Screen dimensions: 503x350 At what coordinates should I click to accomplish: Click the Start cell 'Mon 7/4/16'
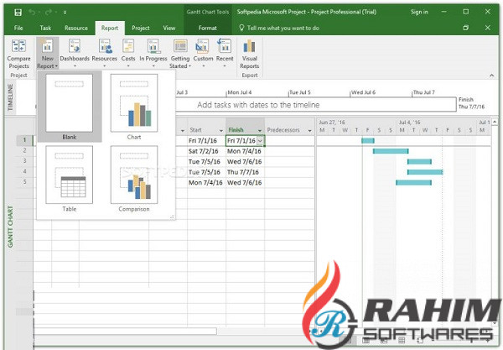pos(206,182)
